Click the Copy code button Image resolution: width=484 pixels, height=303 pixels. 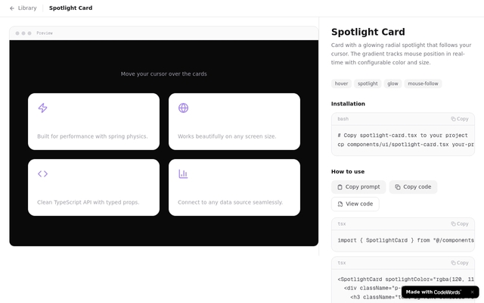pos(413,187)
